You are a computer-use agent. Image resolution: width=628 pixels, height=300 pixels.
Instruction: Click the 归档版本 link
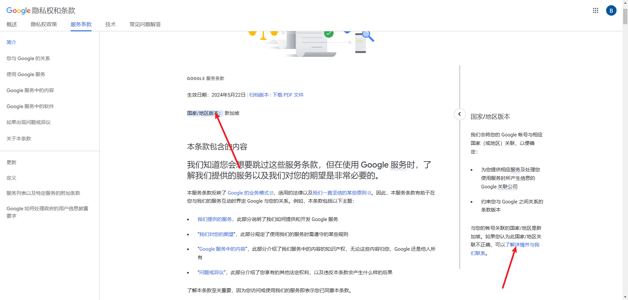click(x=259, y=95)
